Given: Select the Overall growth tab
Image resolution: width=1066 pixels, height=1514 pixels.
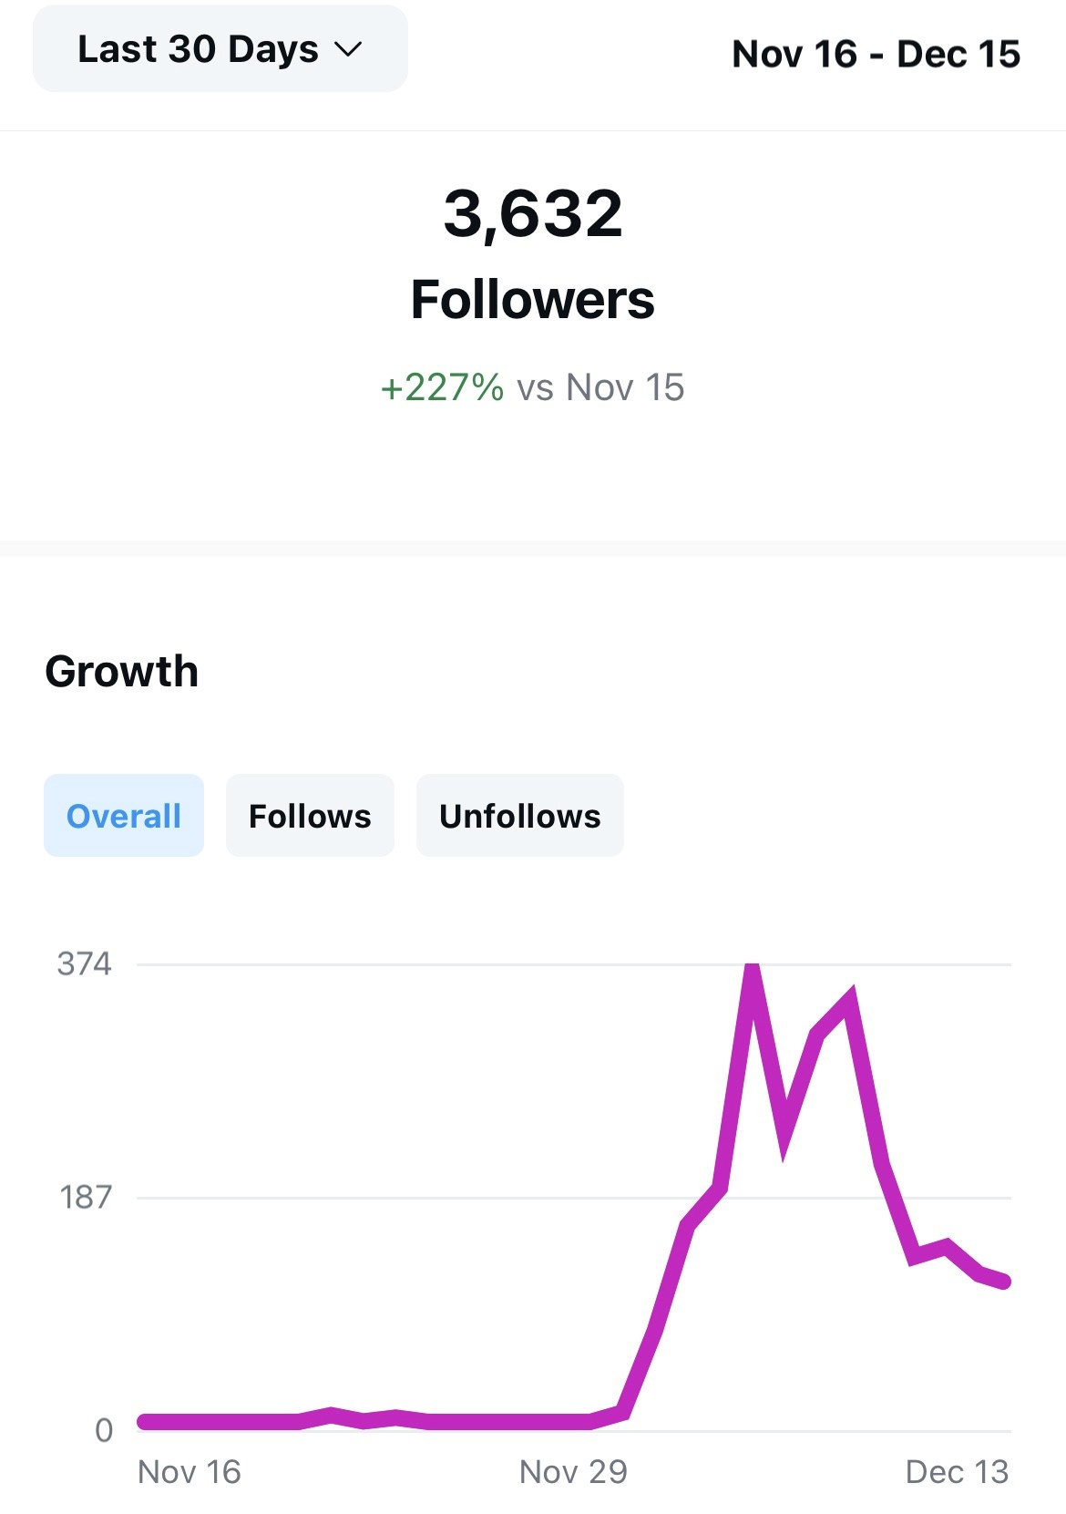Looking at the screenshot, I should tap(124, 816).
